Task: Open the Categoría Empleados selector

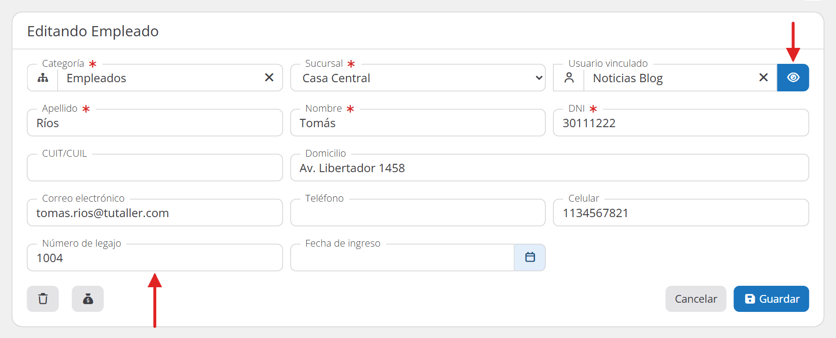Action: (x=160, y=78)
